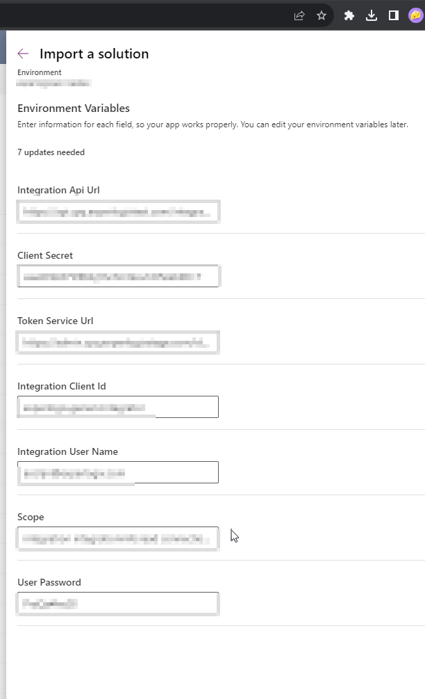This screenshot has width=425, height=699.
Task: Focus the Integration Api Url field
Action: tap(118, 211)
